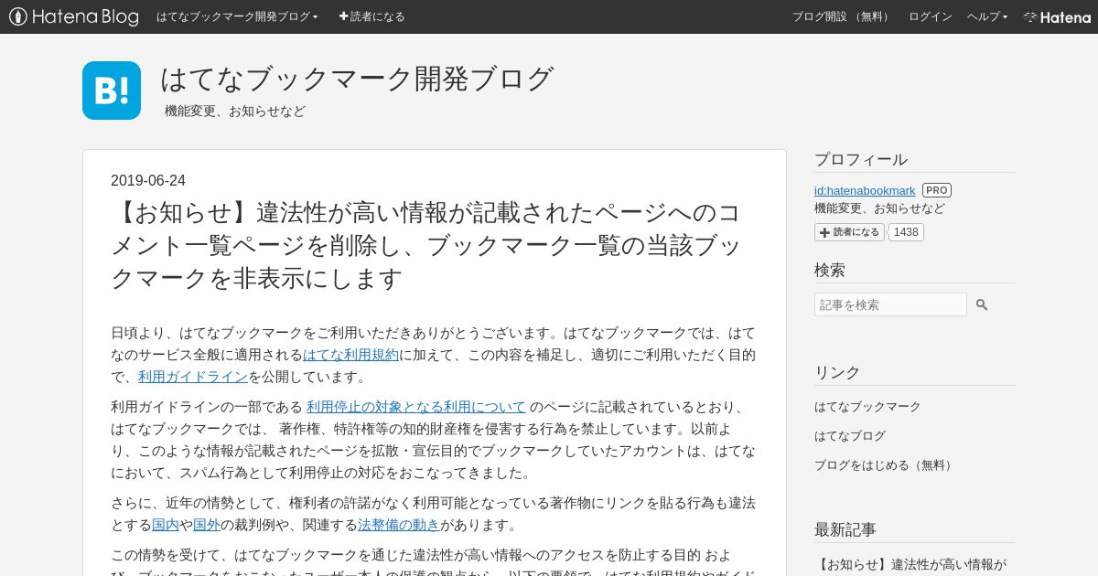Open the 法整備の動き link
1098x576 pixels.
(x=399, y=525)
